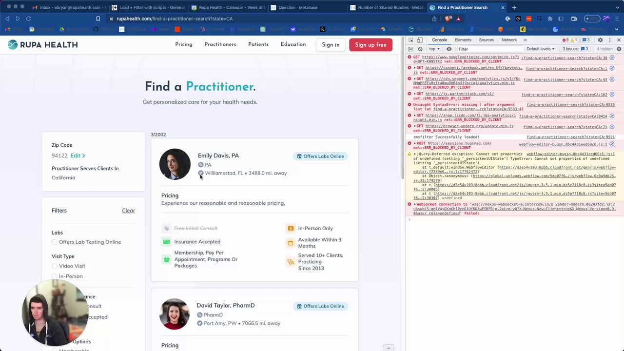The image size is (624, 351).
Task: Expand the POST sessions.bugsnag.com error
Action: coord(415,143)
